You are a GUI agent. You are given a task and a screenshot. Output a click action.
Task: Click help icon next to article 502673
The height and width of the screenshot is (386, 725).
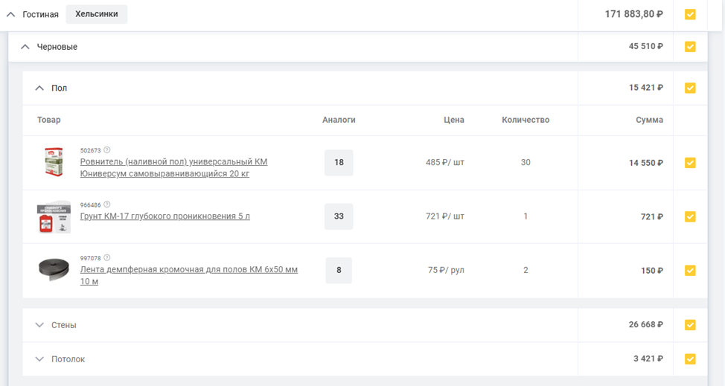pyautogui.click(x=107, y=150)
